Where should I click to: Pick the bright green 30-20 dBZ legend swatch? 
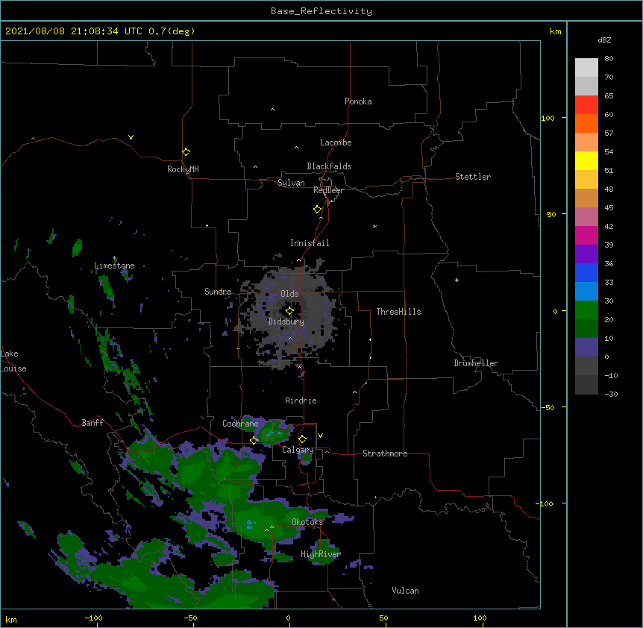click(586, 310)
